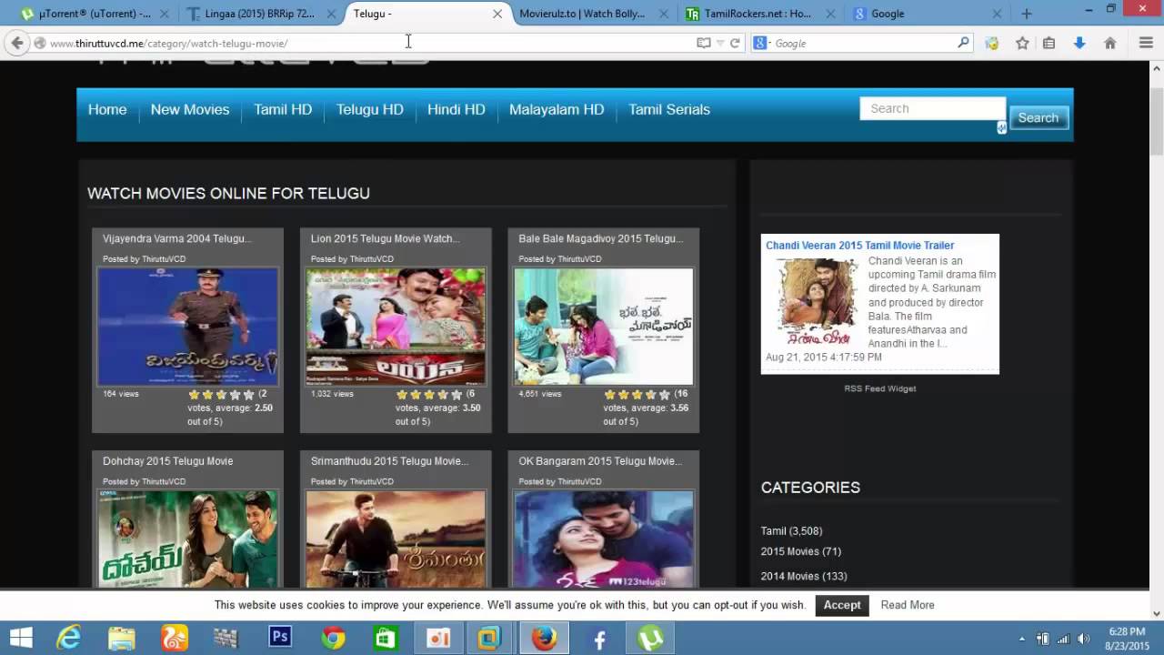Open OK Bangaram 2015 Telugu Movie title link
Screen dimensions: 1164x655
(600, 461)
